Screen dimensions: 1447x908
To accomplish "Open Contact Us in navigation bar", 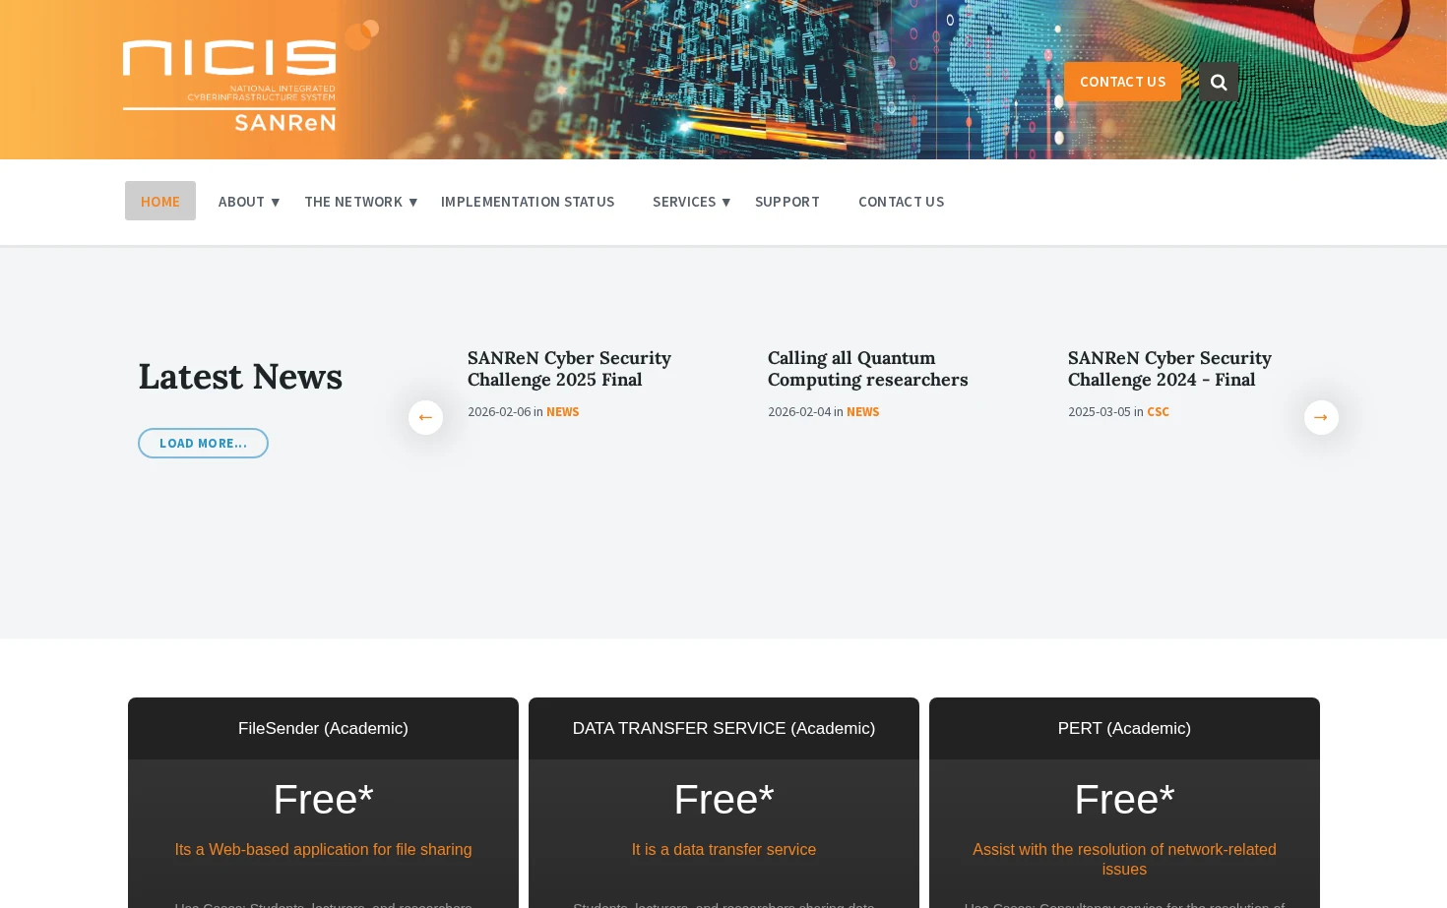I will point(902,201).
